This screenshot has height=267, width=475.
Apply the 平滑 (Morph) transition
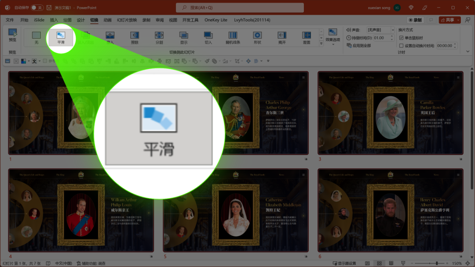coord(61,37)
